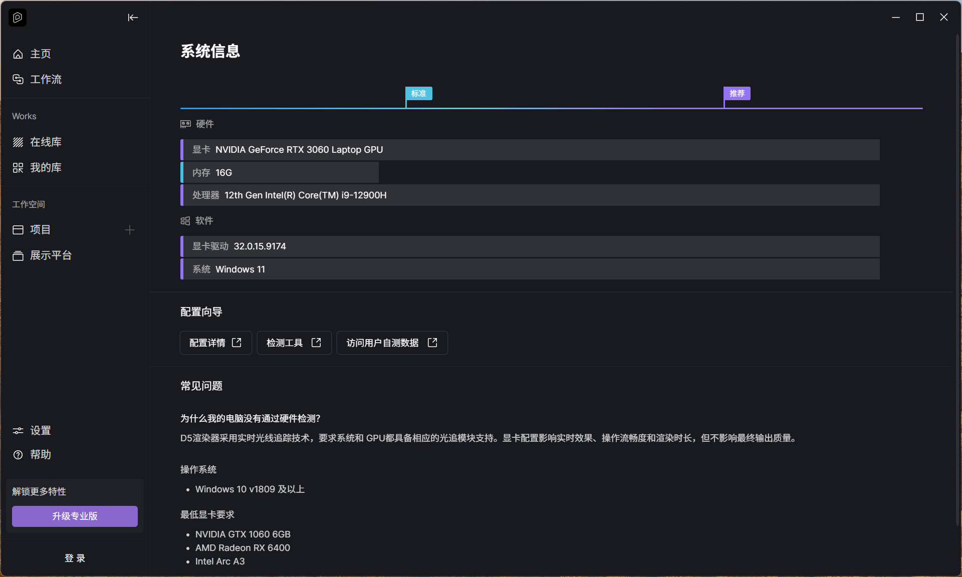Image resolution: width=962 pixels, height=577 pixels.
Task: Open the 帮助 help menu
Action: (x=40, y=454)
